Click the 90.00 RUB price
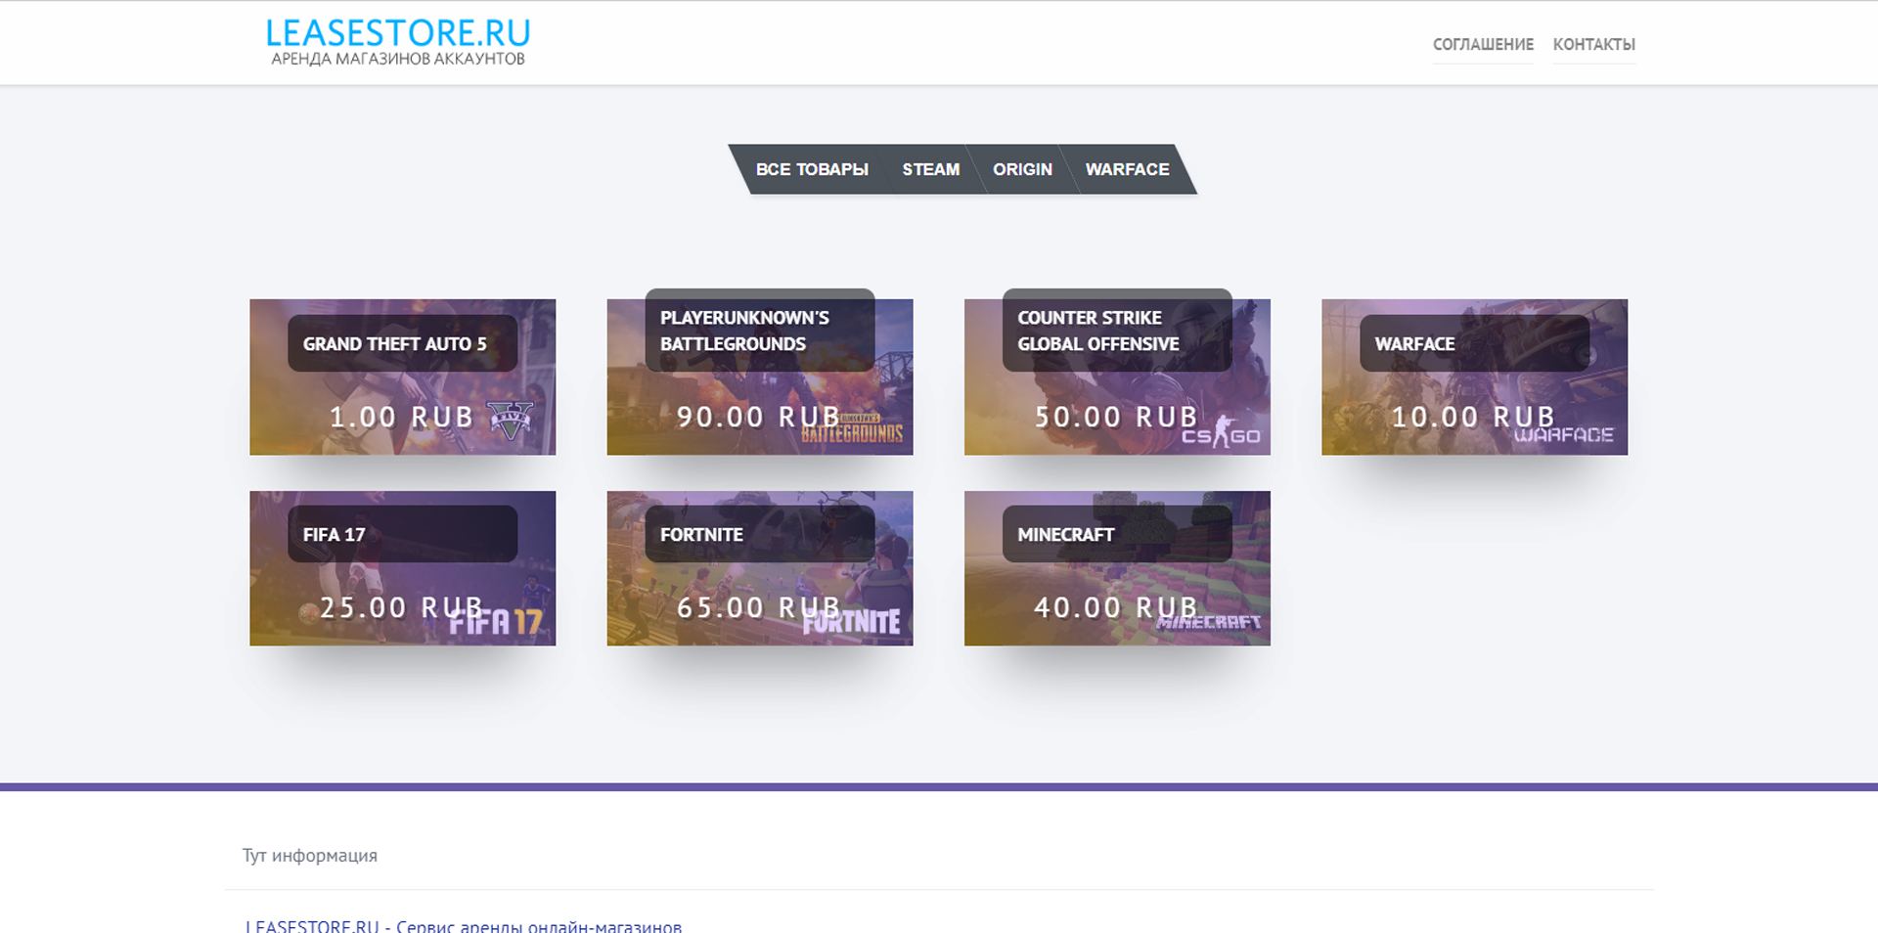Screen dimensions: 1878x933 tap(758, 418)
